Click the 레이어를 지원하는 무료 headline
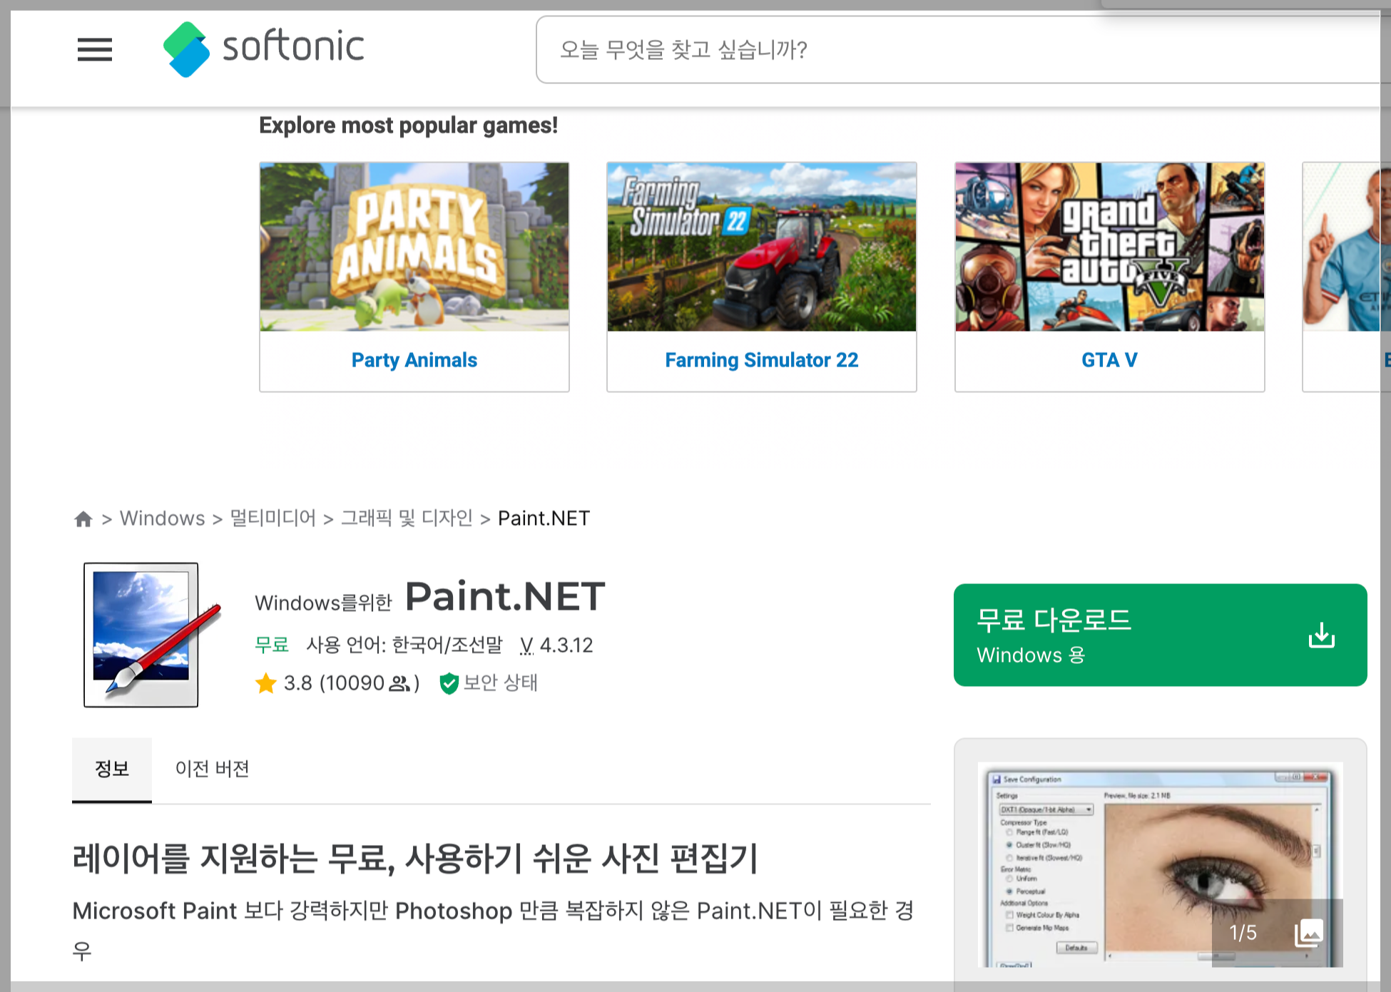 coord(415,858)
